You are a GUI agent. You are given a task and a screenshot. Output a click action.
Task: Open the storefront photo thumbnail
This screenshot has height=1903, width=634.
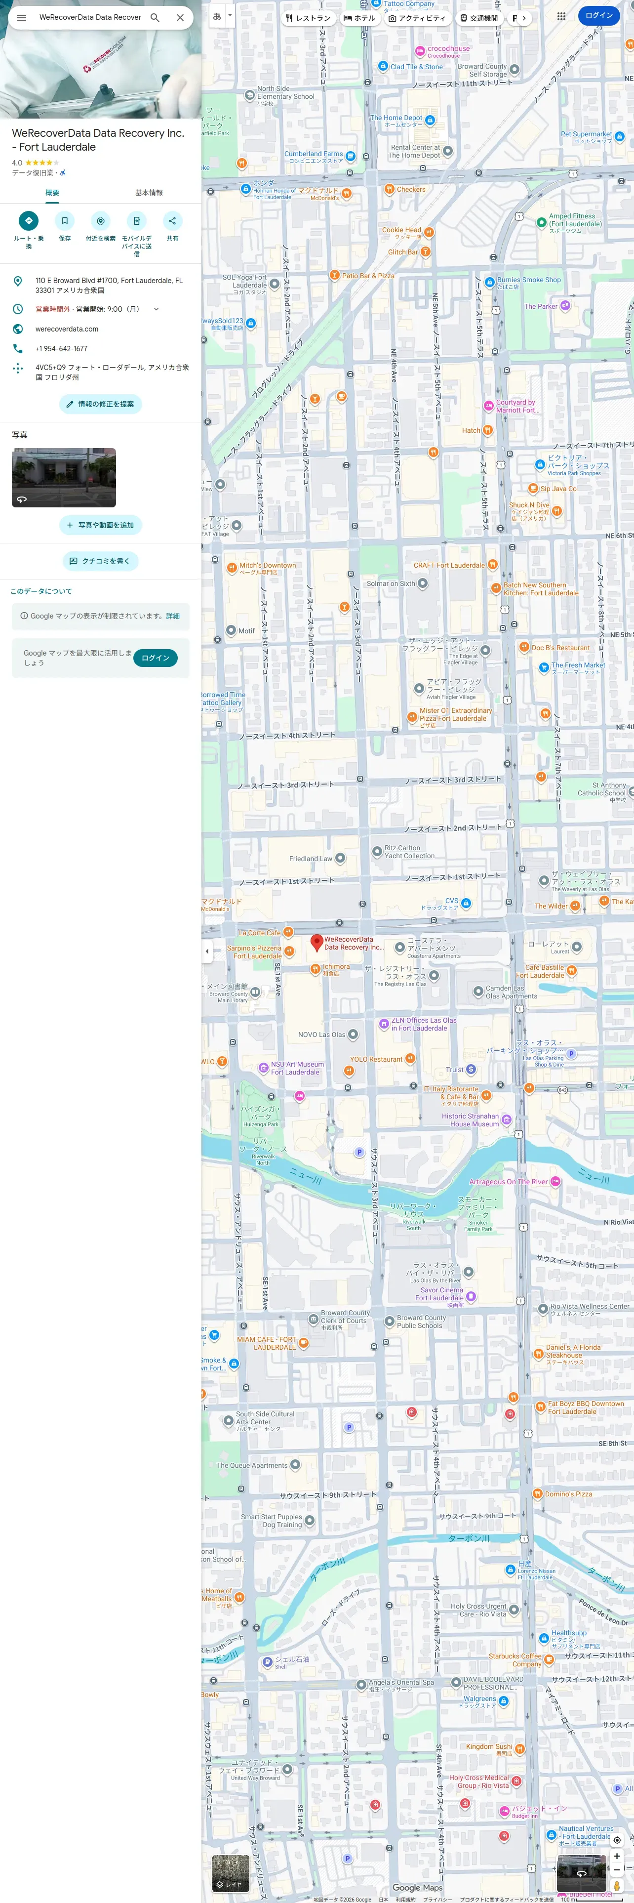(64, 477)
